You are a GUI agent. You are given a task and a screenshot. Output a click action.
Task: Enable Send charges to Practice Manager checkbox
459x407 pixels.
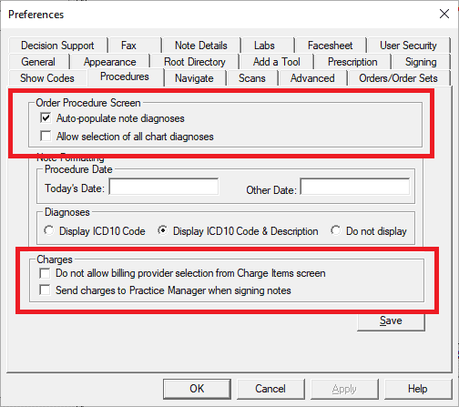(x=45, y=290)
